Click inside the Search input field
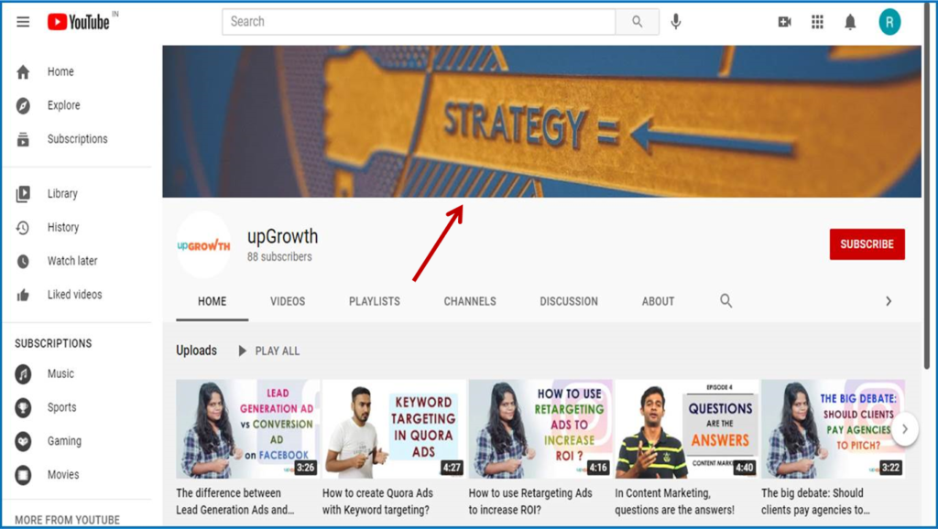The image size is (938, 529). click(x=419, y=22)
